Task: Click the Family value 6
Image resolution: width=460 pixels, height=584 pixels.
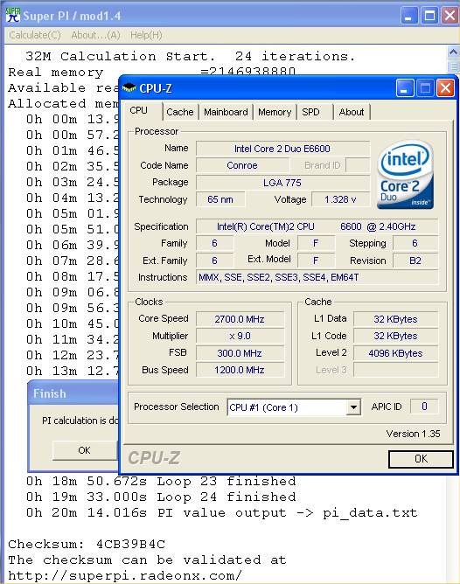Action: tap(215, 243)
